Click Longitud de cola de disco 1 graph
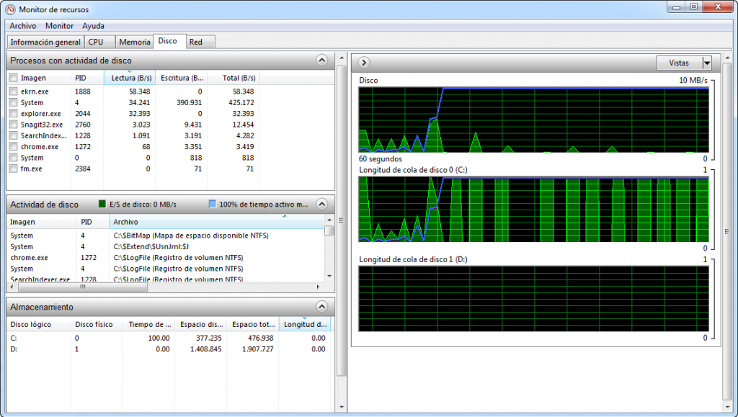Viewport: 738px width, 417px height. click(x=533, y=299)
